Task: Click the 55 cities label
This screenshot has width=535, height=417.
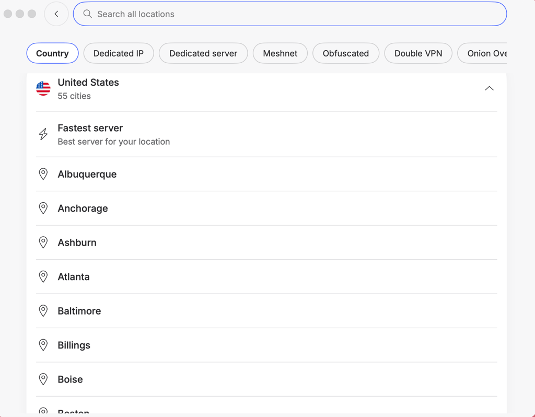Action: (74, 96)
